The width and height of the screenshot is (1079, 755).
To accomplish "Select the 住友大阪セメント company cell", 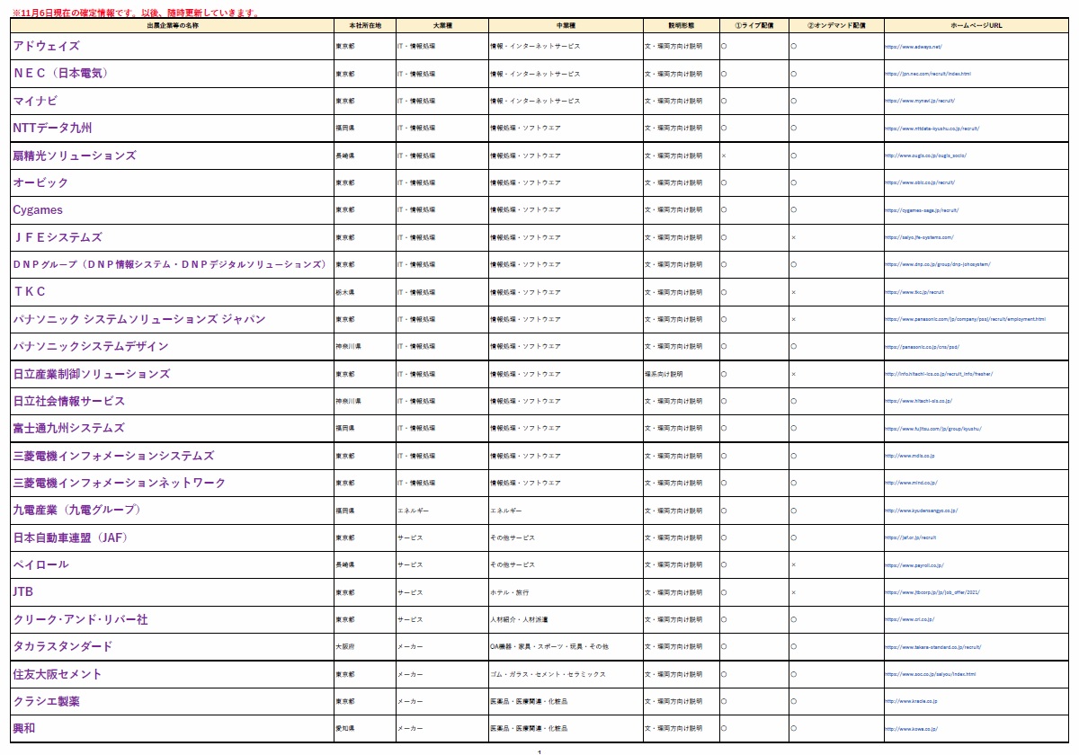I will [173, 674].
